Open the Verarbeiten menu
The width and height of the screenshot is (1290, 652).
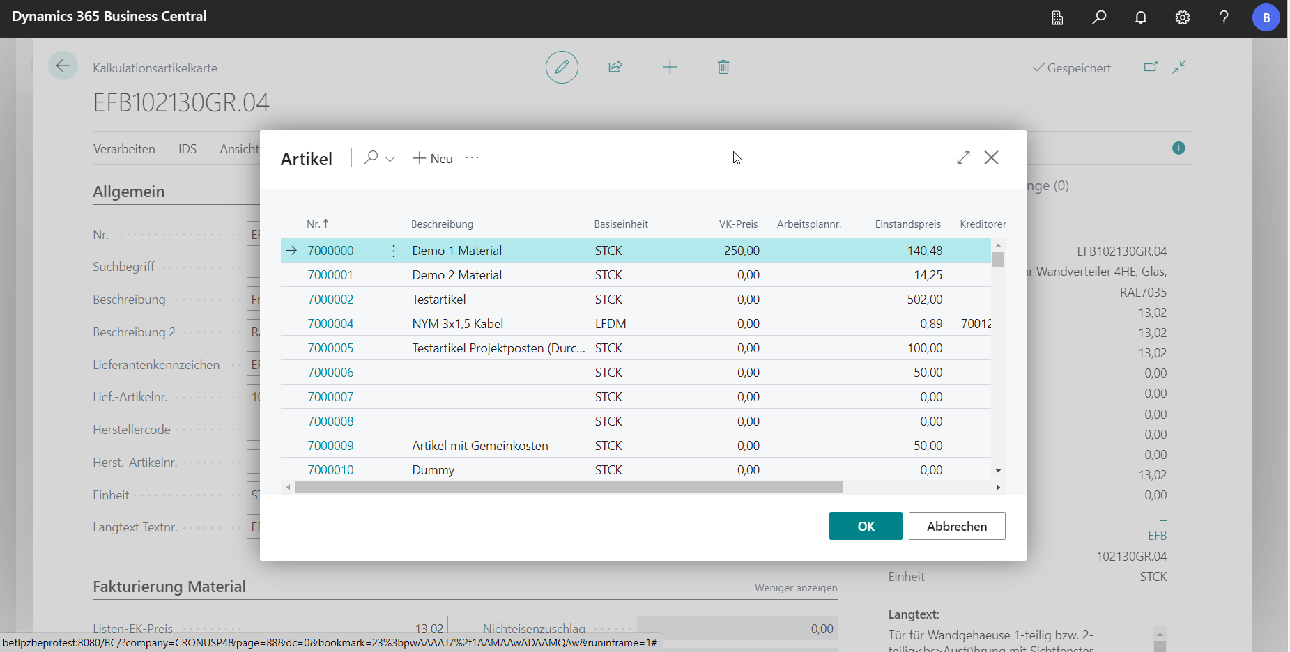(x=124, y=149)
